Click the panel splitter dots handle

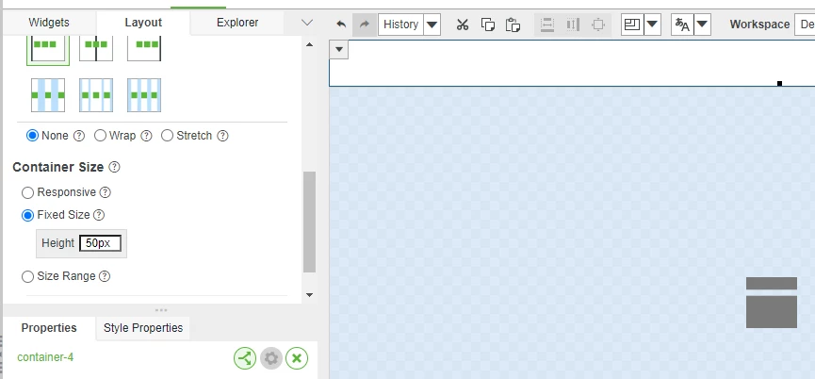pos(161,310)
